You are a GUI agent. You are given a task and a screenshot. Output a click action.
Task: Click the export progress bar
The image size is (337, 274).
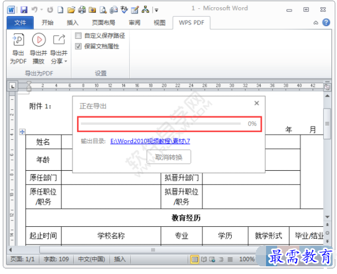coord(161,124)
